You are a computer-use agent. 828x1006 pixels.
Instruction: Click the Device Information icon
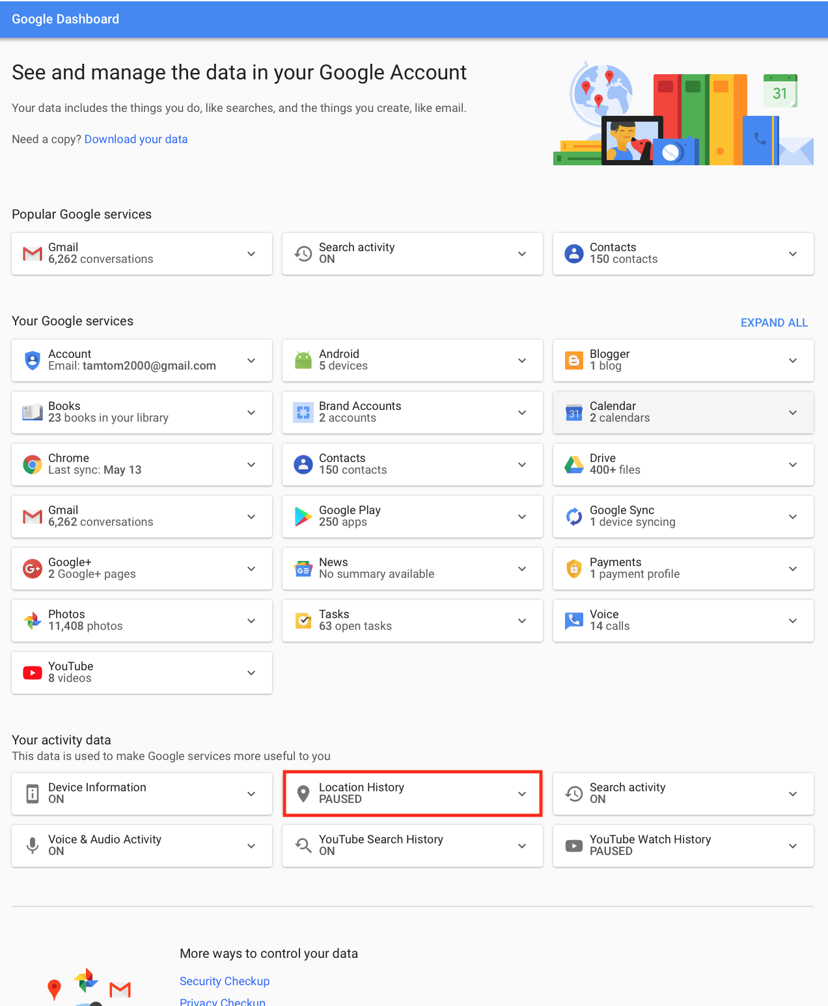[x=33, y=794]
